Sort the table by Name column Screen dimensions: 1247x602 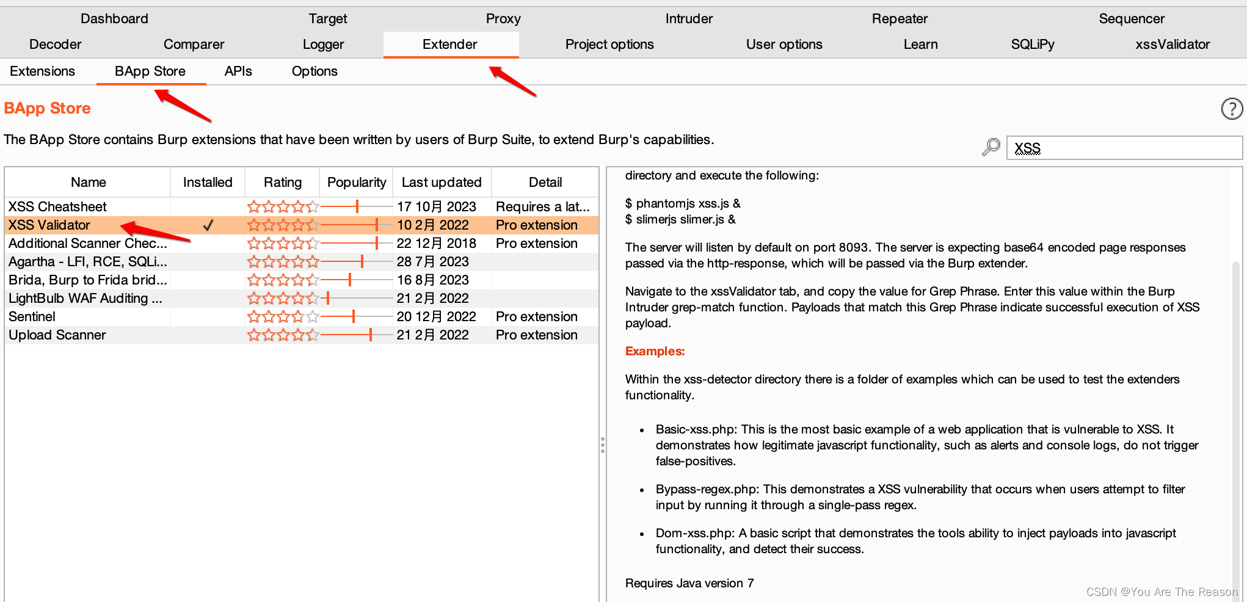coord(88,182)
